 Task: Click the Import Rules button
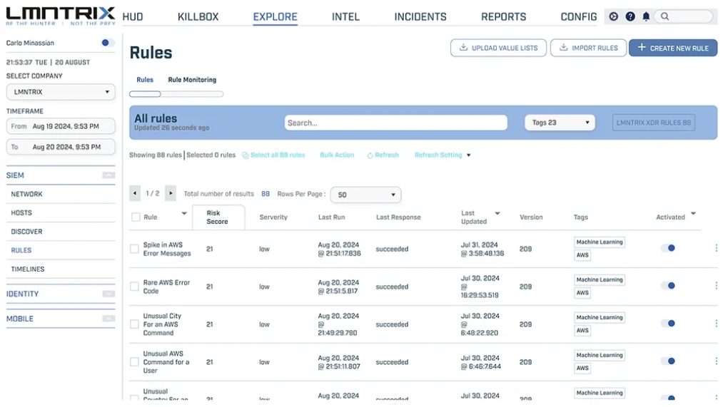pos(588,48)
